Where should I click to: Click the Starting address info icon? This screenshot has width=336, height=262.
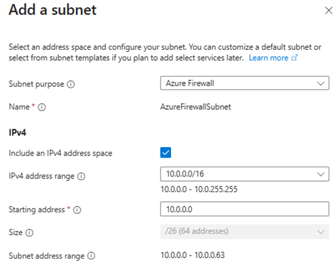tap(77, 210)
